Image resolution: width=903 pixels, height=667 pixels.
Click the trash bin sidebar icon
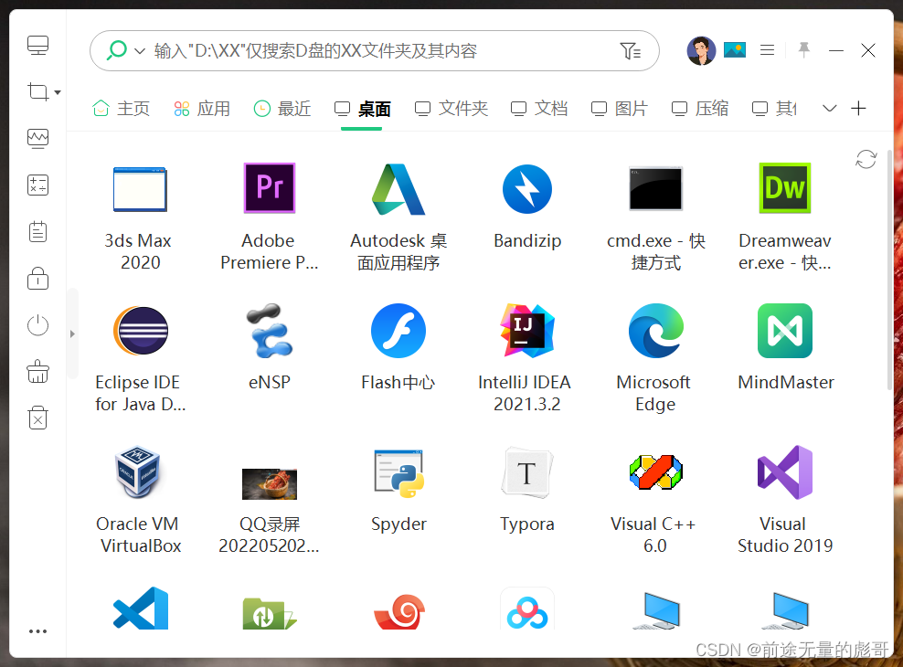pyautogui.click(x=38, y=418)
